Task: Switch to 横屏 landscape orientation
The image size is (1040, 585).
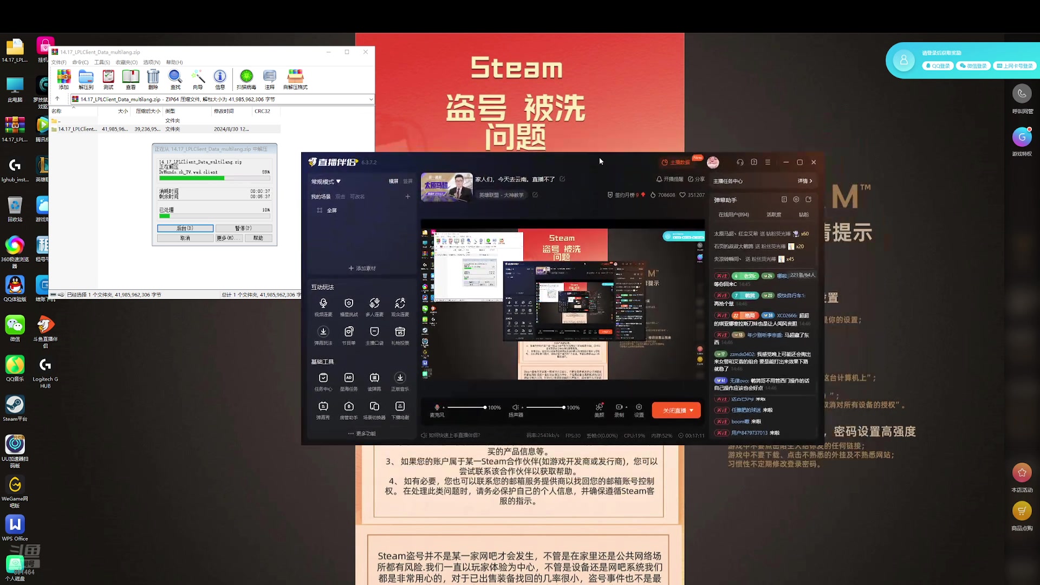Action: coord(393,181)
